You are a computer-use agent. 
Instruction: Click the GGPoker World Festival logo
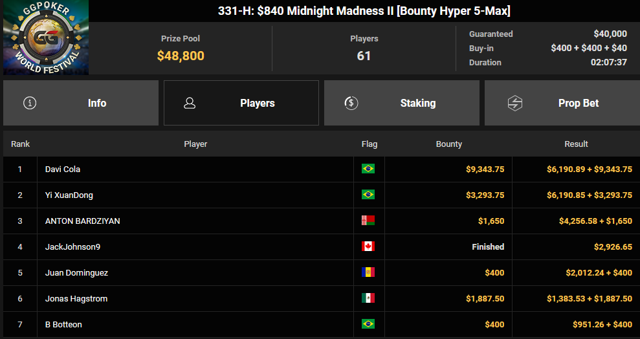46,37
